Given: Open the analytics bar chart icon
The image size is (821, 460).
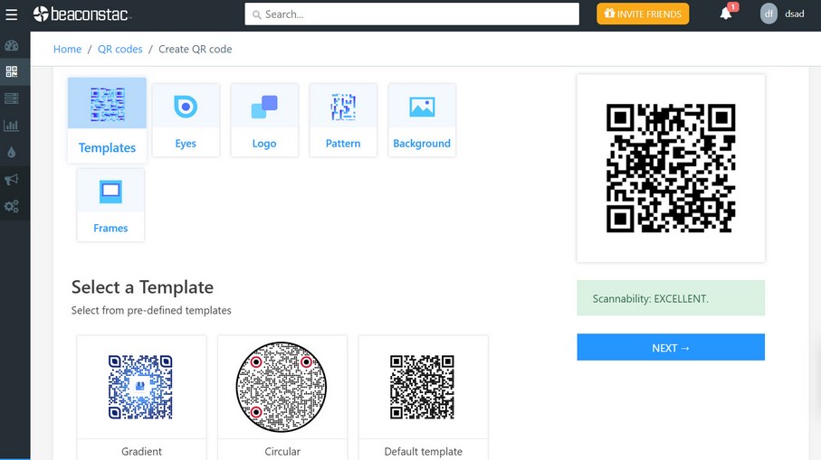Looking at the screenshot, I should coord(12,126).
